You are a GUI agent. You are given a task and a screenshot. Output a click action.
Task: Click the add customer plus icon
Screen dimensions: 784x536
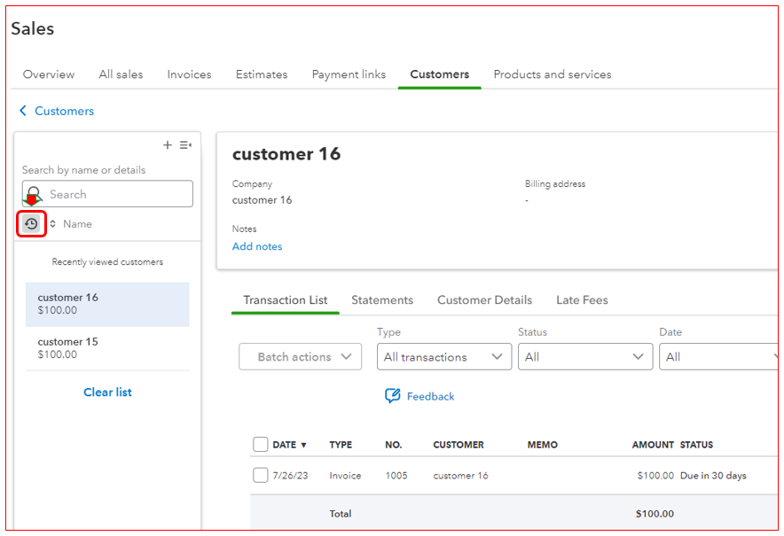(x=167, y=144)
